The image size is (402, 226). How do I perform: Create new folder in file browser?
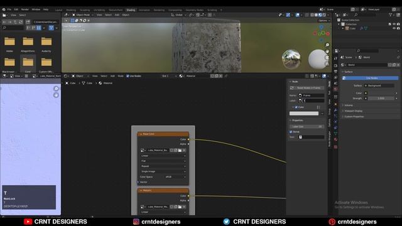point(28,22)
